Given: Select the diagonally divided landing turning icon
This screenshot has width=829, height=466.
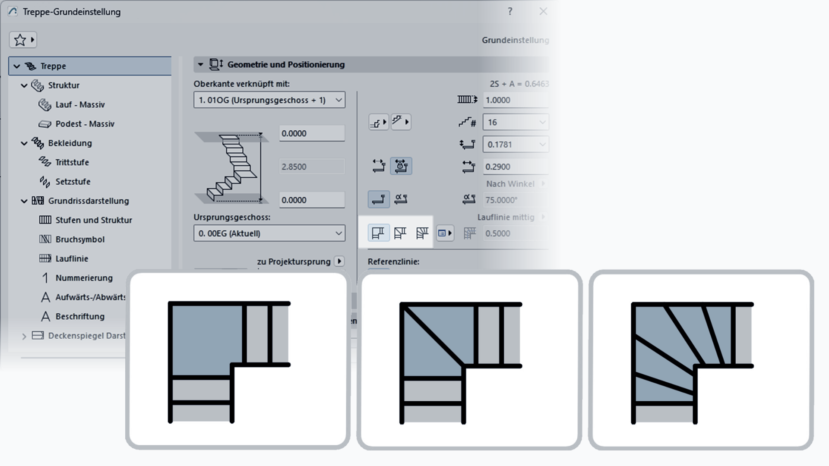Looking at the screenshot, I should point(400,233).
